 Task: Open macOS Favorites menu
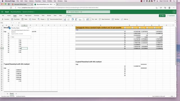pyautogui.click(x=38, y=1)
